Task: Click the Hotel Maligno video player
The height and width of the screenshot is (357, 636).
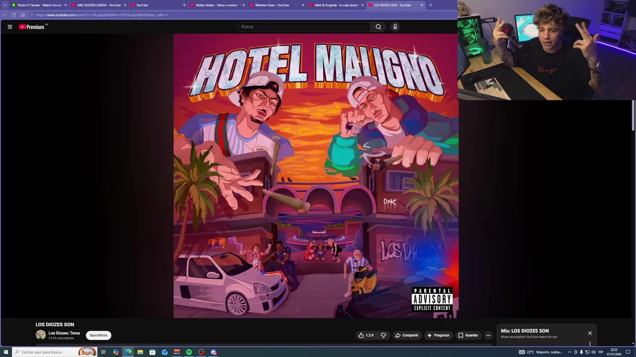Action: pyautogui.click(x=316, y=176)
